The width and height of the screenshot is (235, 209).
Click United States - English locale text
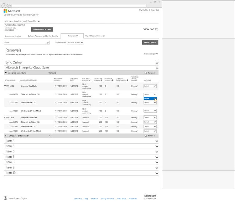[x=17, y=198]
